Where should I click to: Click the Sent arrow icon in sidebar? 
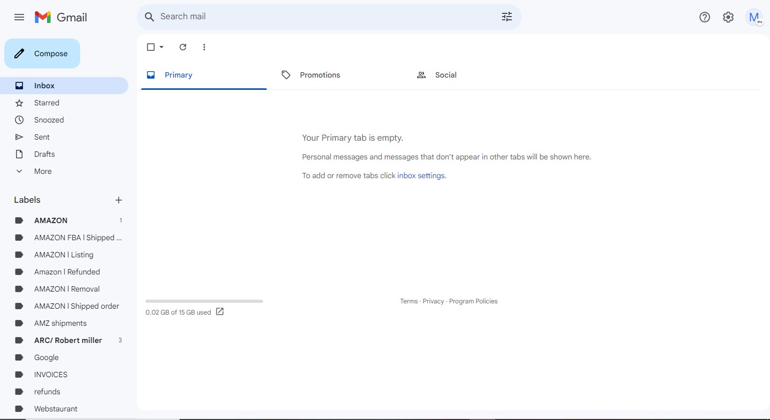pyautogui.click(x=19, y=137)
